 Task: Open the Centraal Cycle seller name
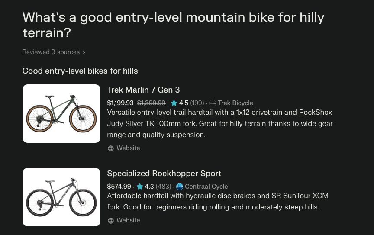206,187
